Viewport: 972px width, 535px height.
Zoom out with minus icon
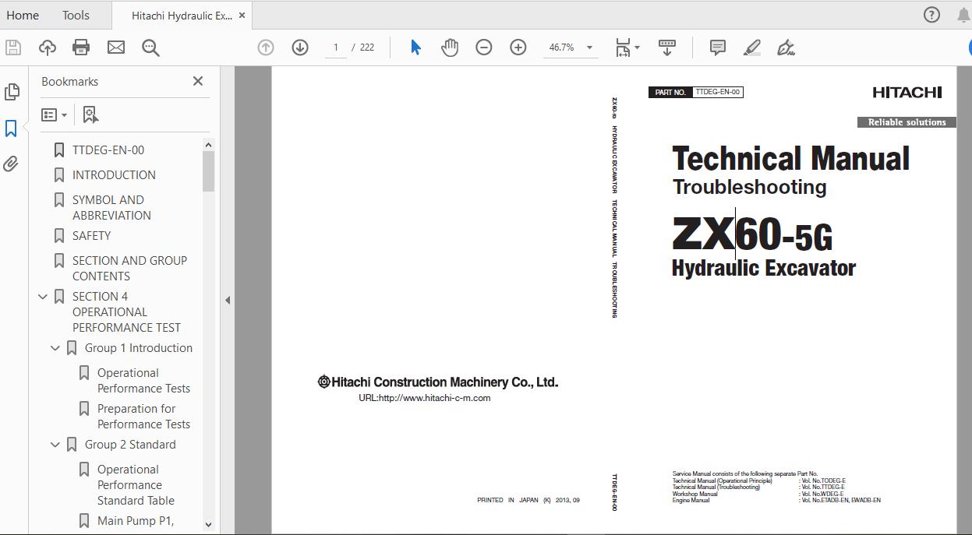tap(484, 48)
